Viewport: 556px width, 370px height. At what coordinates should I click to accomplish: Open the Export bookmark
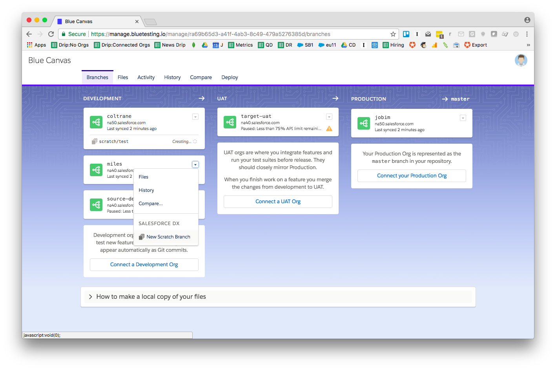point(476,45)
